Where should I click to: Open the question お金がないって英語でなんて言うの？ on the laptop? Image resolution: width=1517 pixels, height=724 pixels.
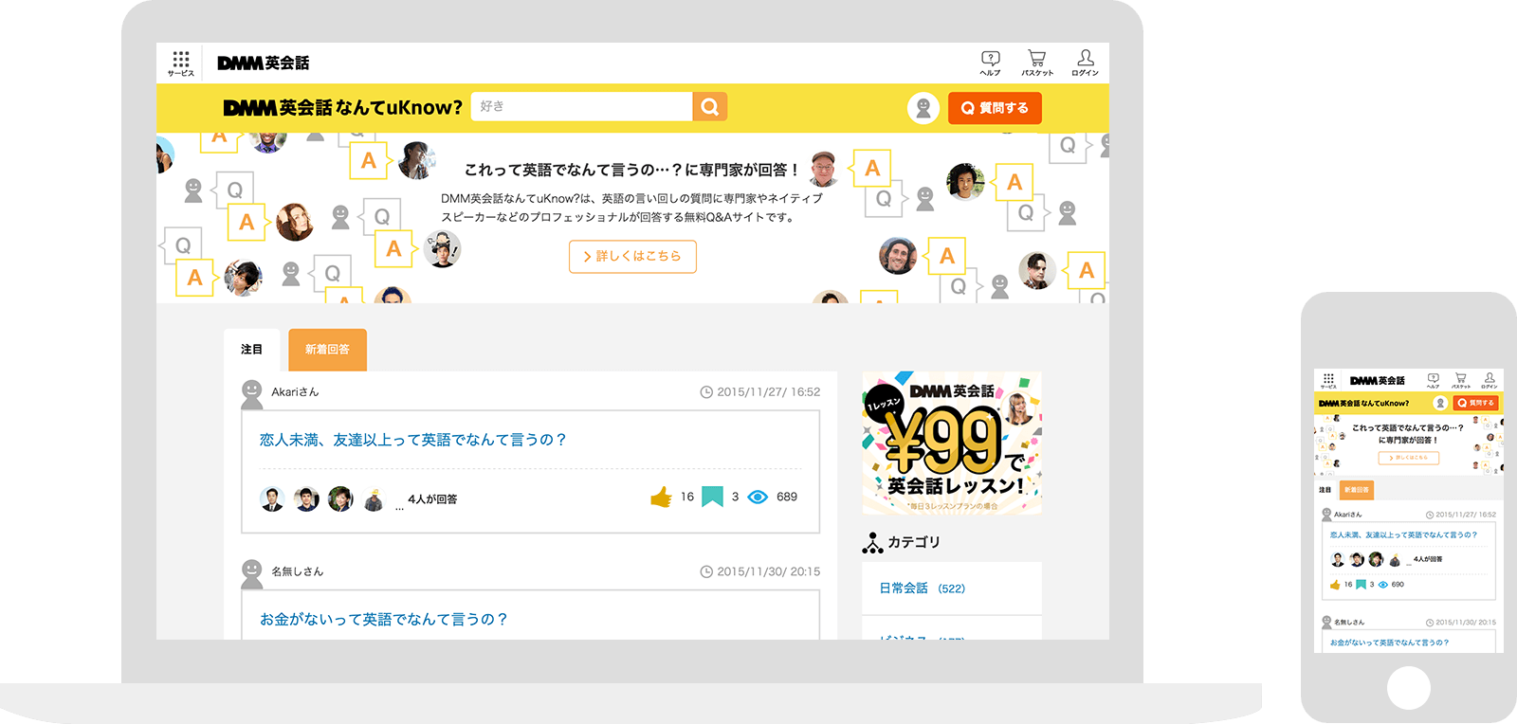pyautogui.click(x=384, y=619)
